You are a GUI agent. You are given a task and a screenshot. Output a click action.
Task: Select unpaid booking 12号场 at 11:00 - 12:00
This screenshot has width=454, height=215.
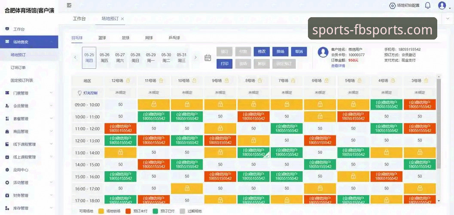pyautogui.click(x=120, y=129)
